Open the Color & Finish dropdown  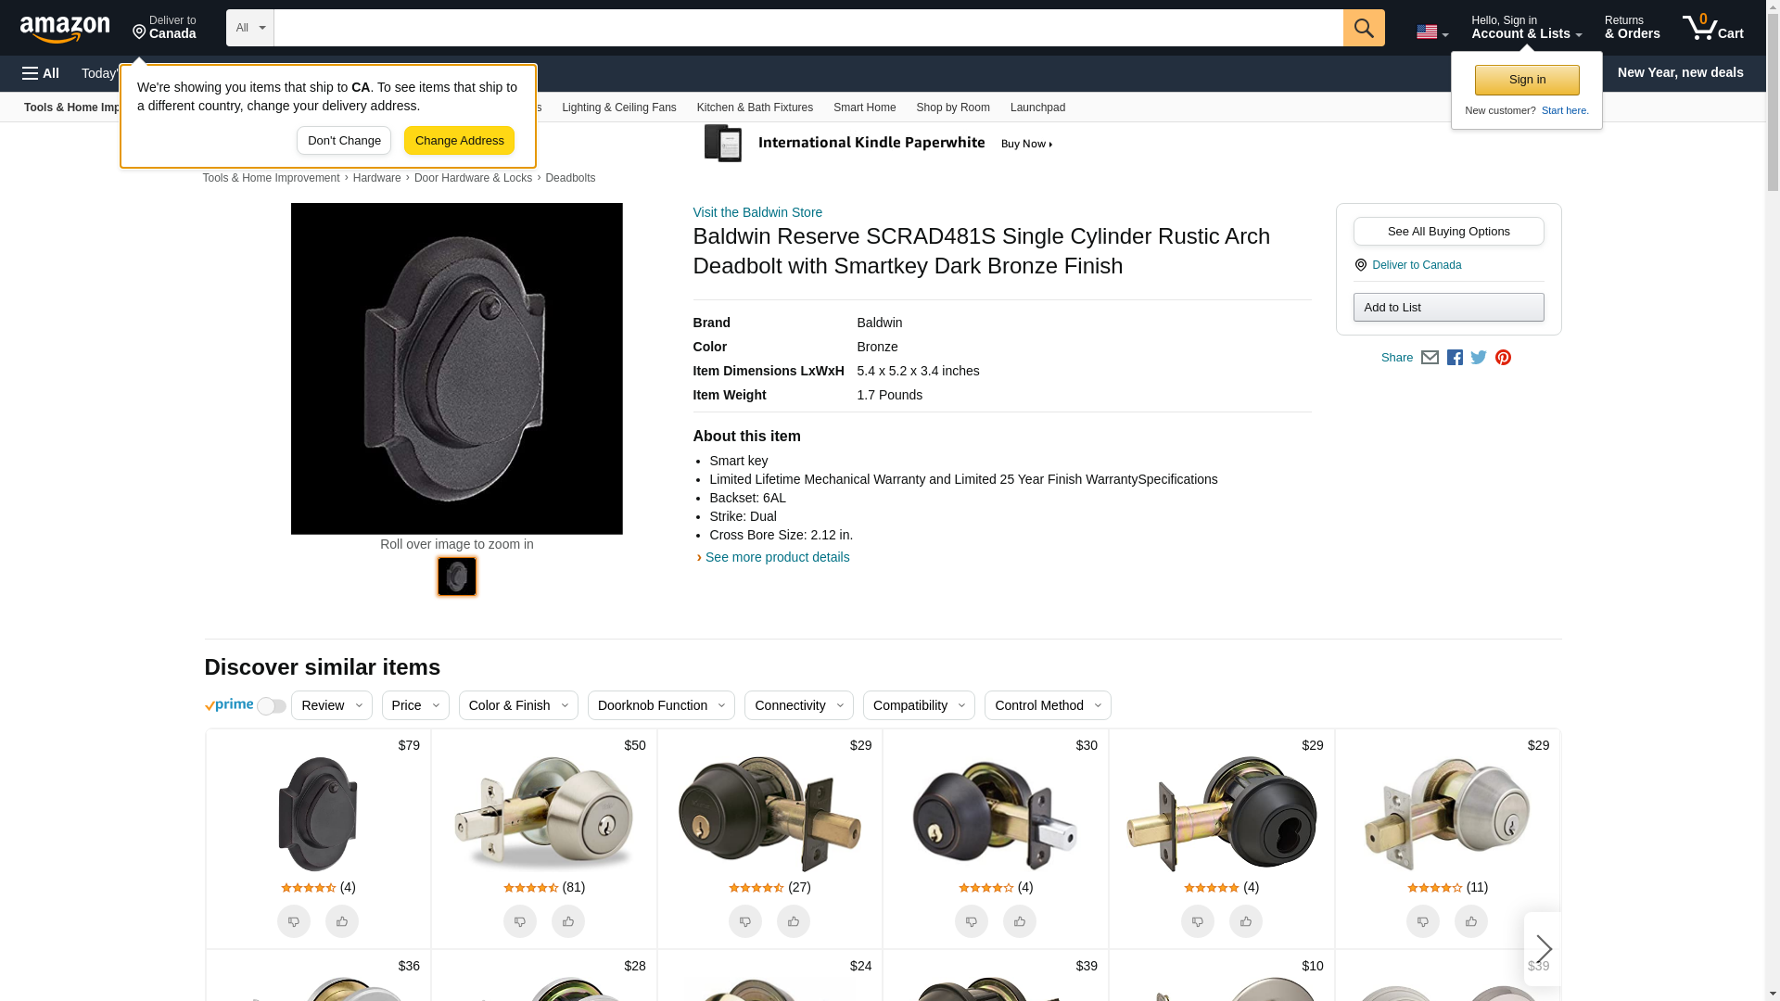517,705
